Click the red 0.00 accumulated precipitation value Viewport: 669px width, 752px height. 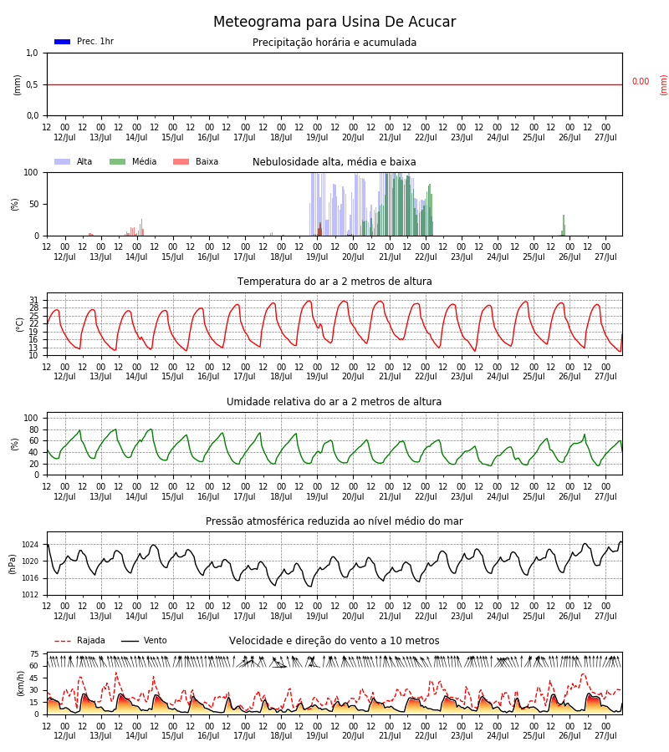[641, 82]
